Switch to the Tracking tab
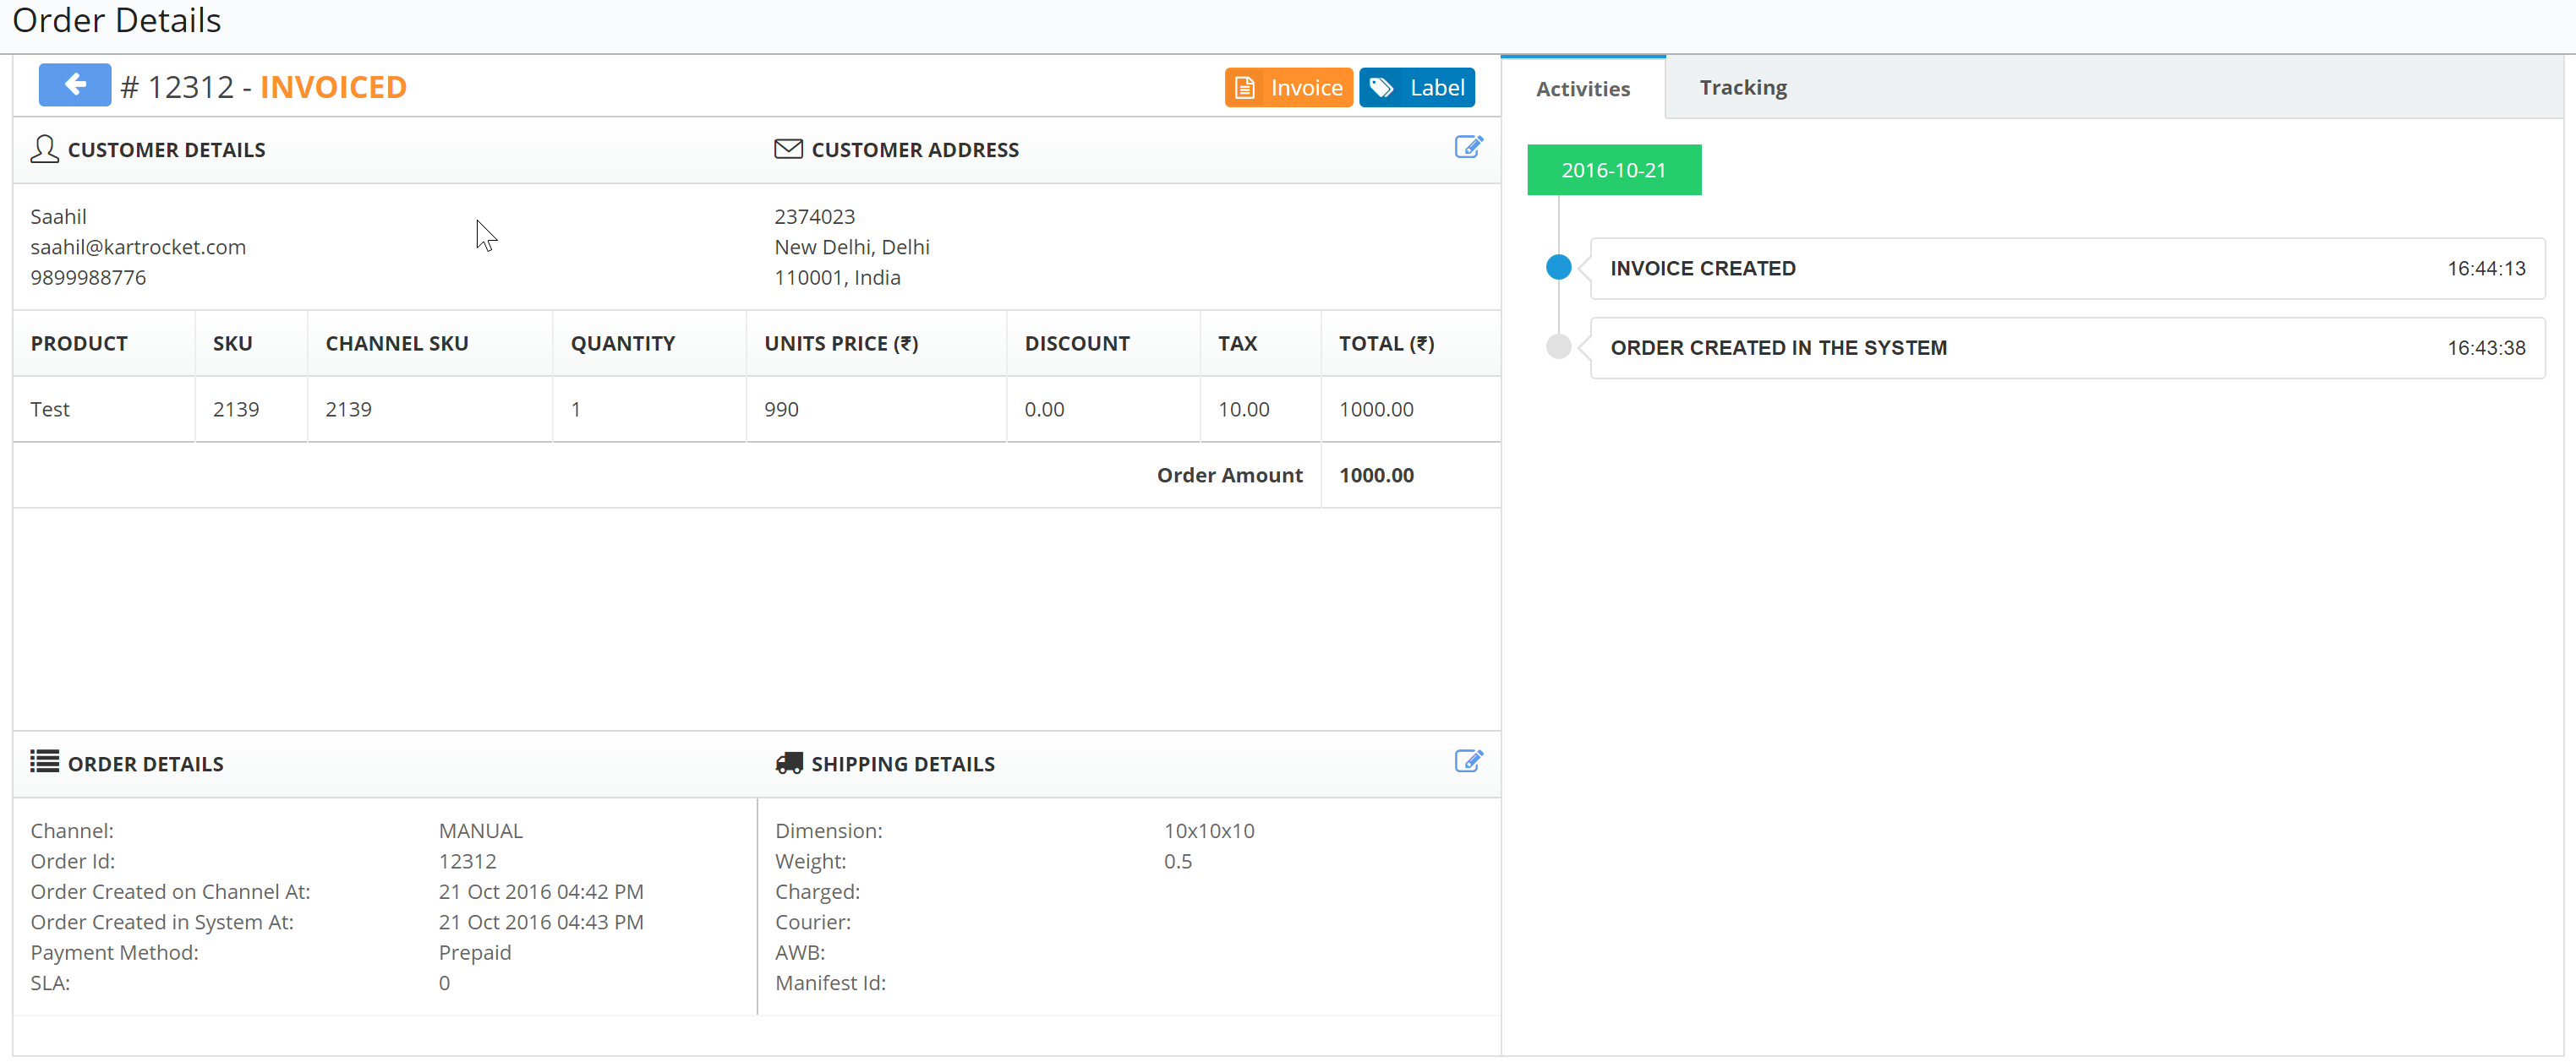This screenshot has width=2576, height=1062. 1742,88
